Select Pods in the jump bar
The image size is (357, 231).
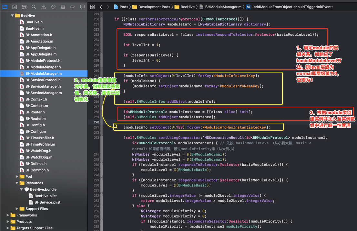tap(121, 7)
